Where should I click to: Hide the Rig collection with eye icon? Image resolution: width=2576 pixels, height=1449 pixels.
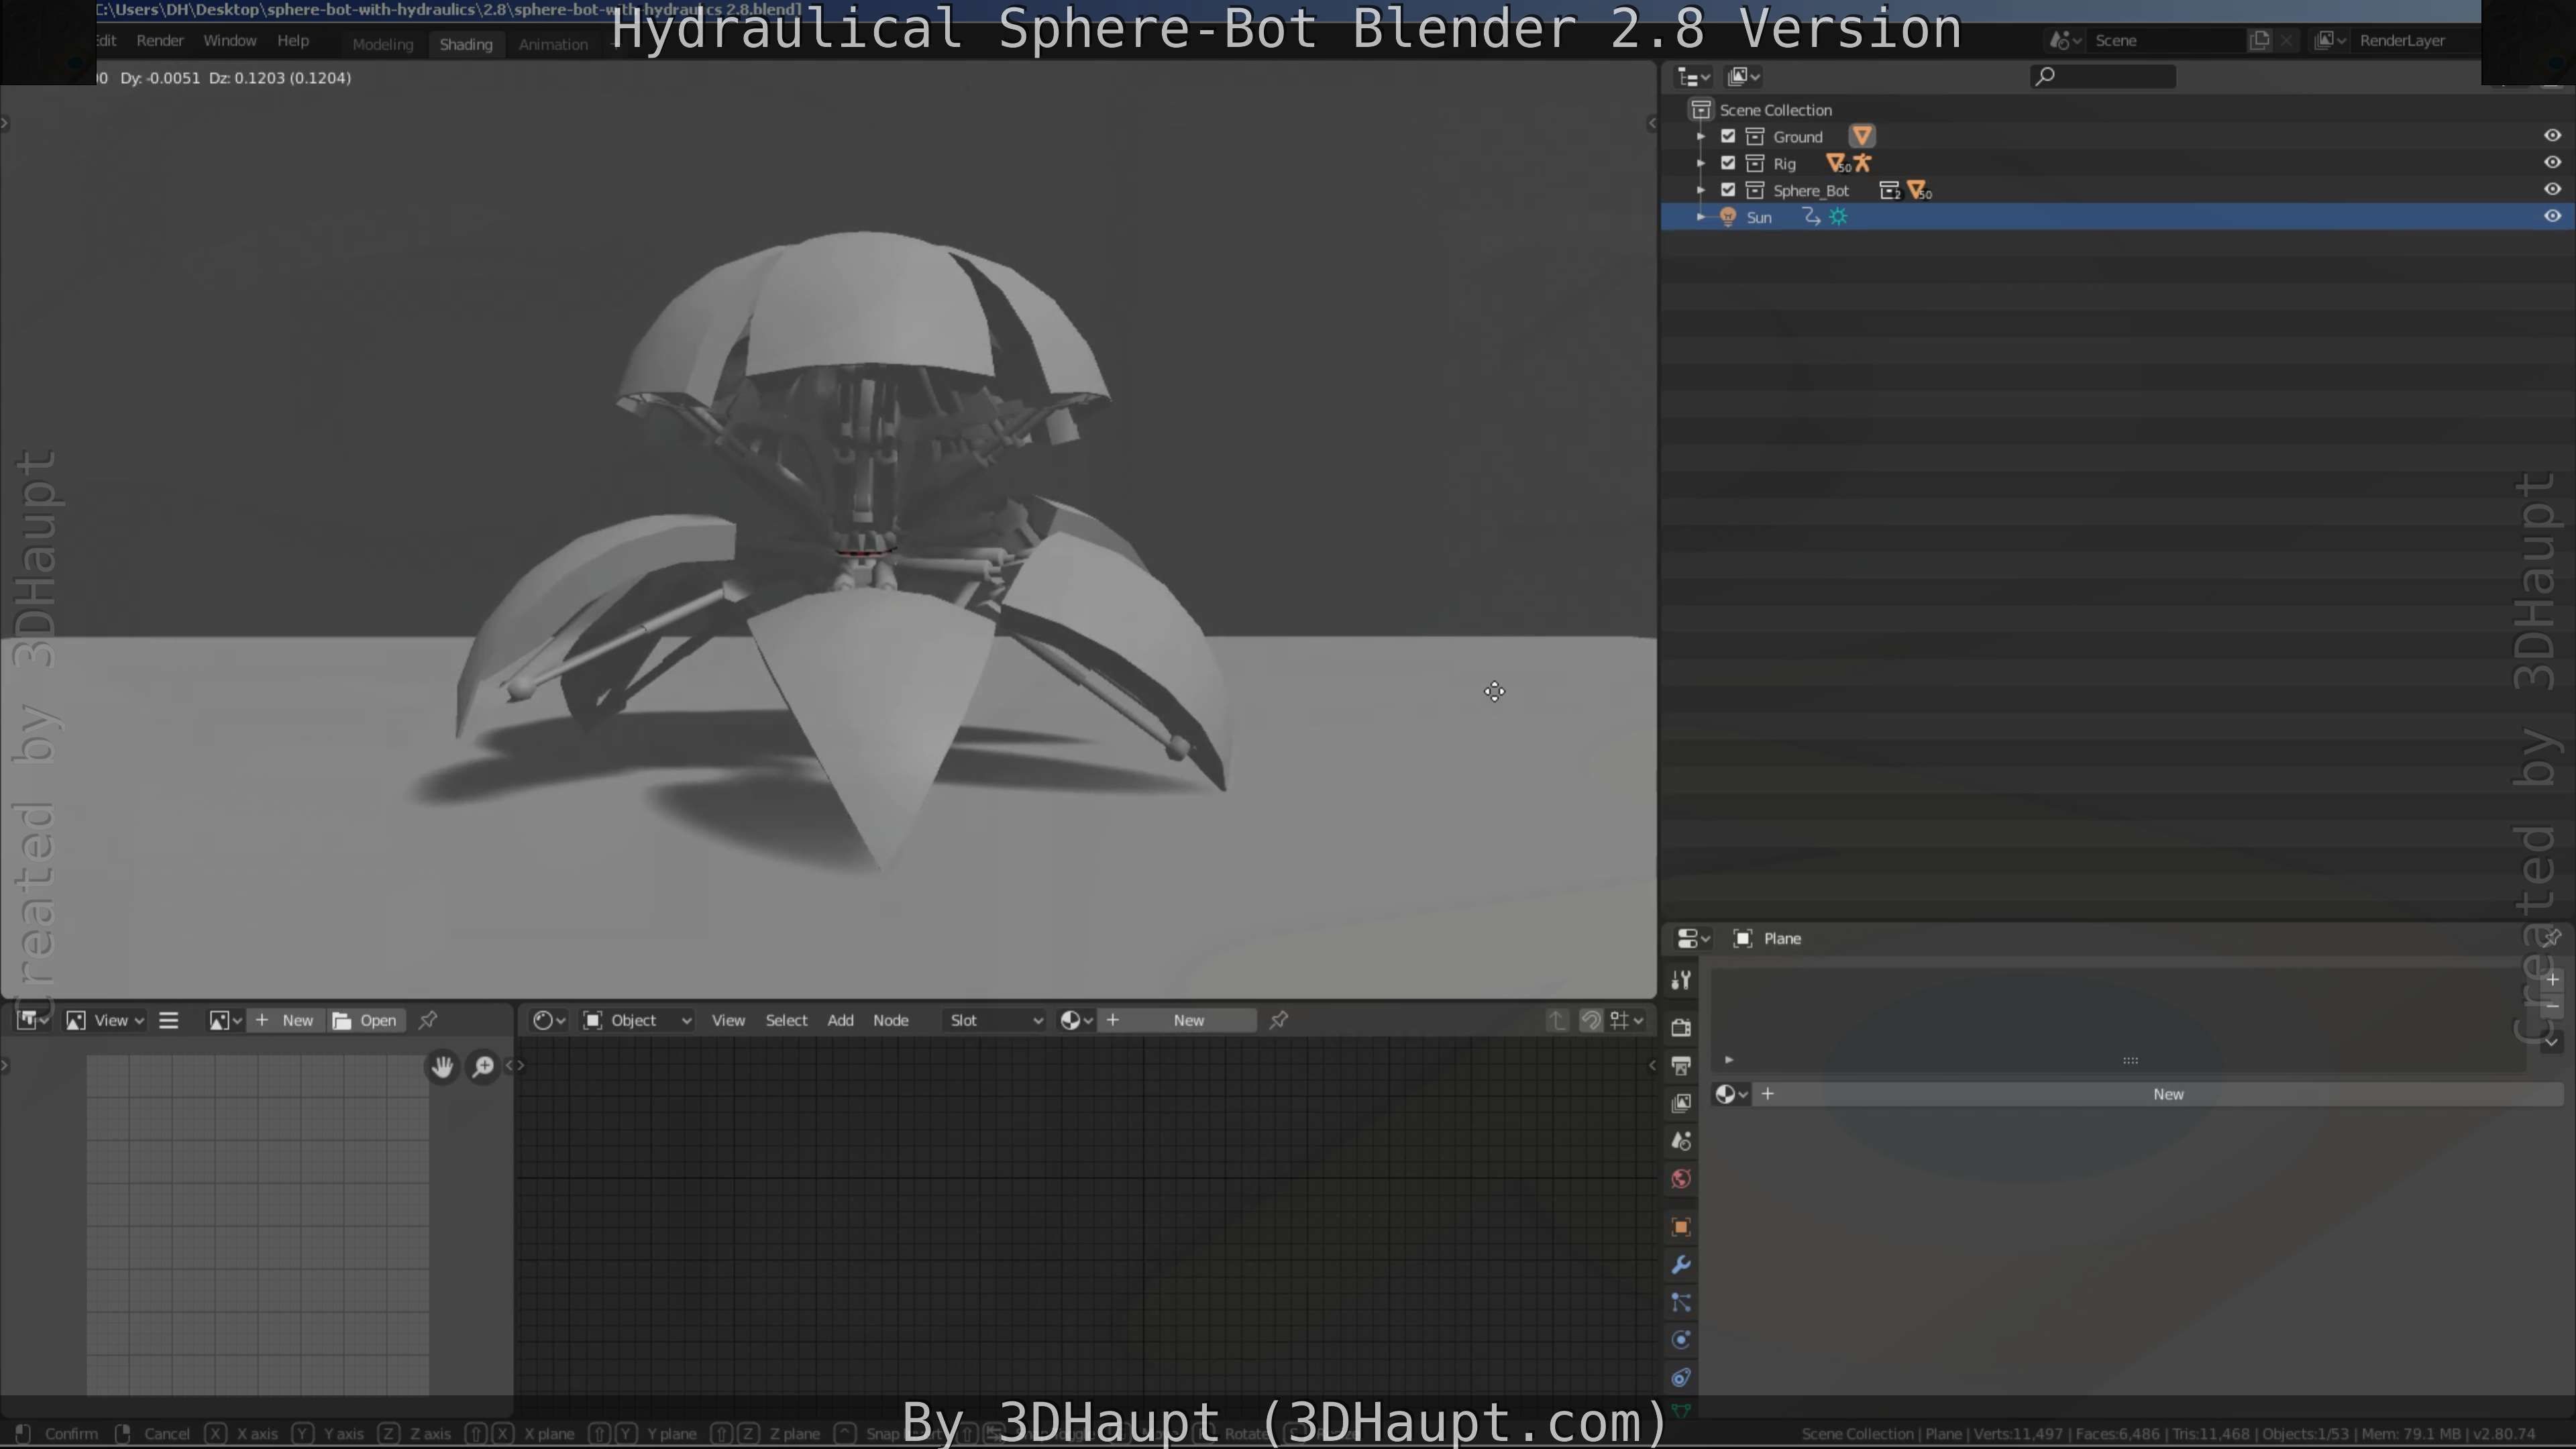coord(2552,162)
